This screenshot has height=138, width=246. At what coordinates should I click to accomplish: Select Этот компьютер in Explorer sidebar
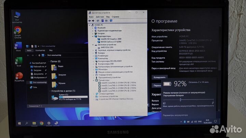(x=38, y=82)
